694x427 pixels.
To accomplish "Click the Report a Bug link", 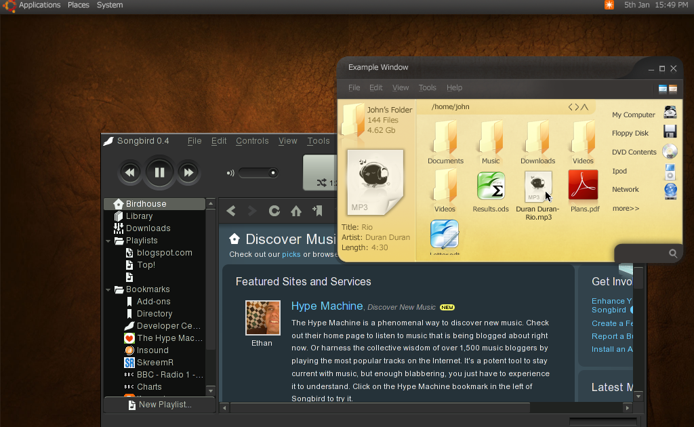I will pyautogui.click(x=612, y=336).
